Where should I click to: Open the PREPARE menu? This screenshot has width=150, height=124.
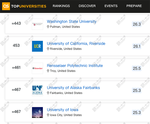134,6
